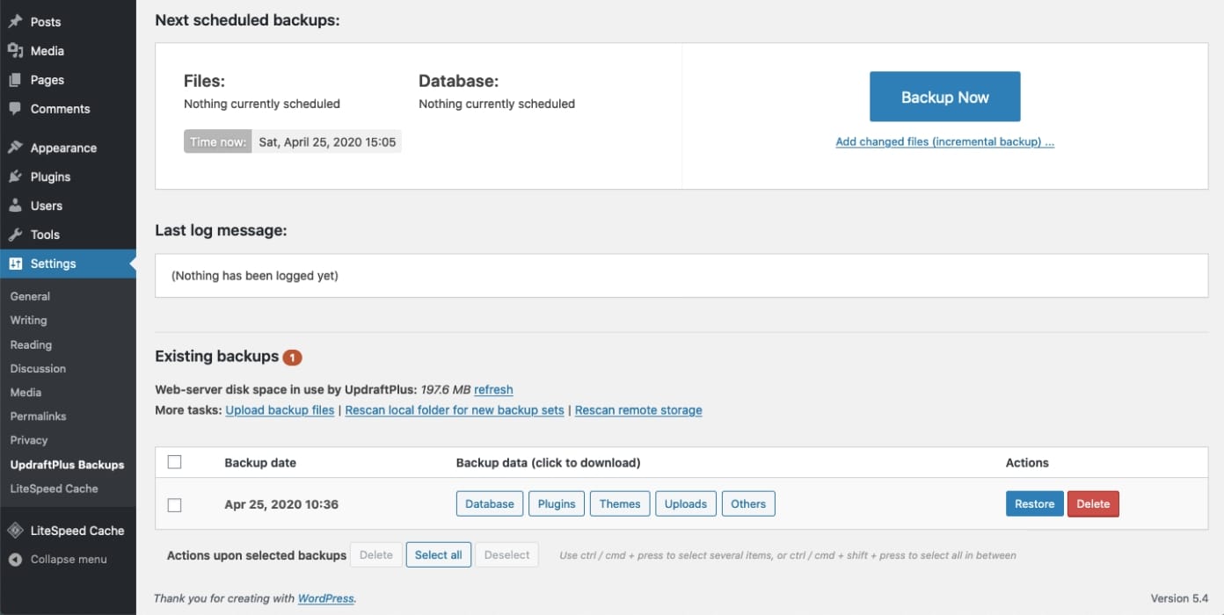Click Rescan local folder for new backup sets
The image size is (1224, 615).
point(455,410)
